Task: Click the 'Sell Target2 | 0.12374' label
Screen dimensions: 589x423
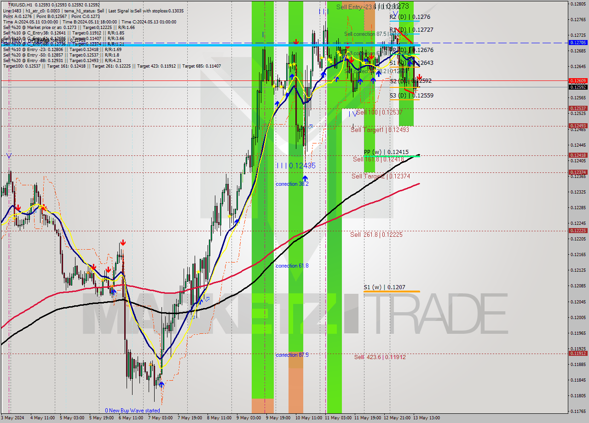Action: pos(381,176)
